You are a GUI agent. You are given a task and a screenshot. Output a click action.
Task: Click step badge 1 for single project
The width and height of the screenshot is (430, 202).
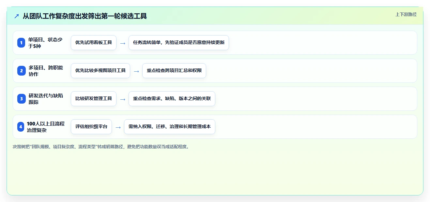(21, 43)
